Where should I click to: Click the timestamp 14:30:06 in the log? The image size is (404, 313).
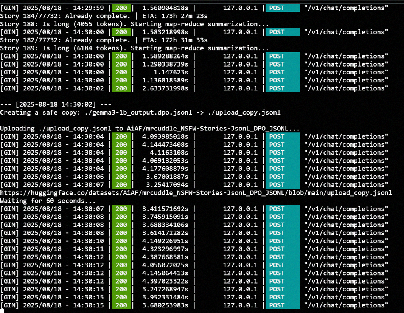(89, 177)
